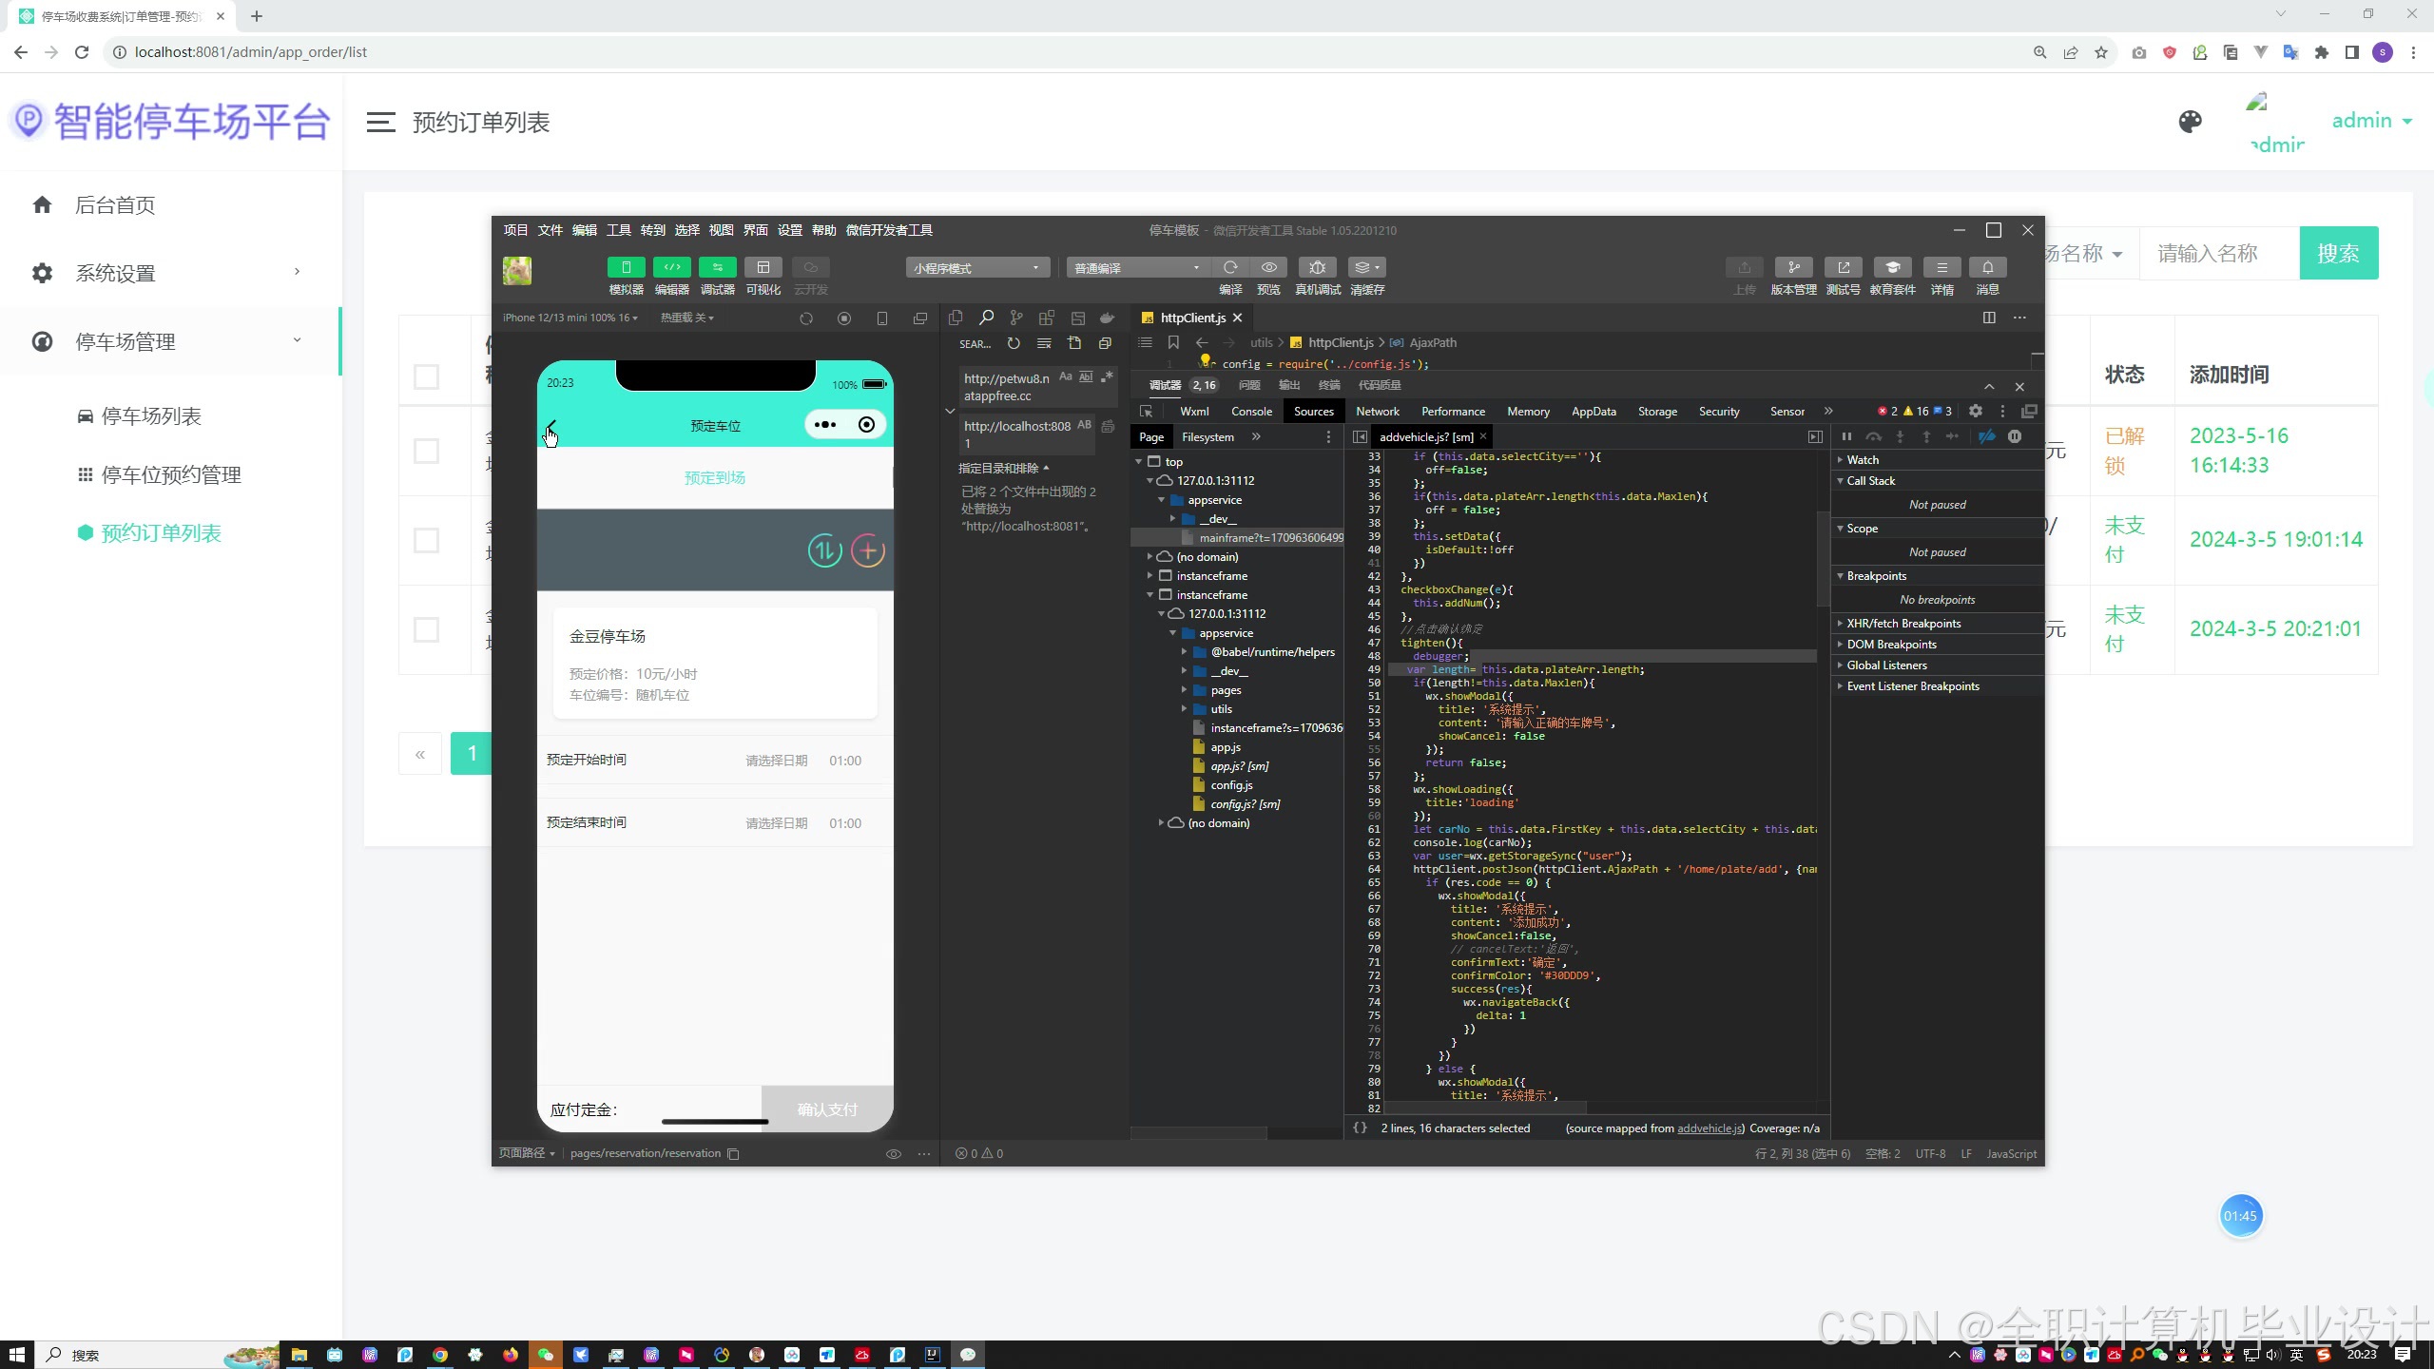The height and width of the screenshot is (1369, 2434).
Task: Click the debugger (调试器) toolbar icon
Action: (x=717, y=267)
